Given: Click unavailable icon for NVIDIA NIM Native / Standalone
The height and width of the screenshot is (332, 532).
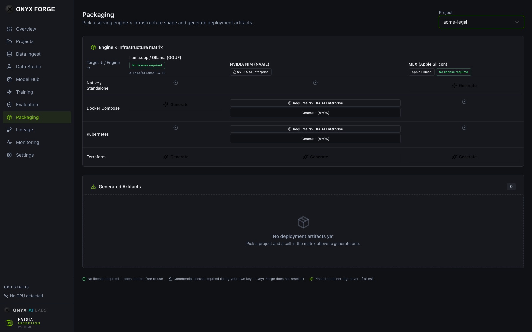Looking at the screenshot, I should 315,83.
